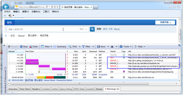Screen dimensions: 183x95
Task: Open the 编辑(E) menu
Action: pos(16,12)
